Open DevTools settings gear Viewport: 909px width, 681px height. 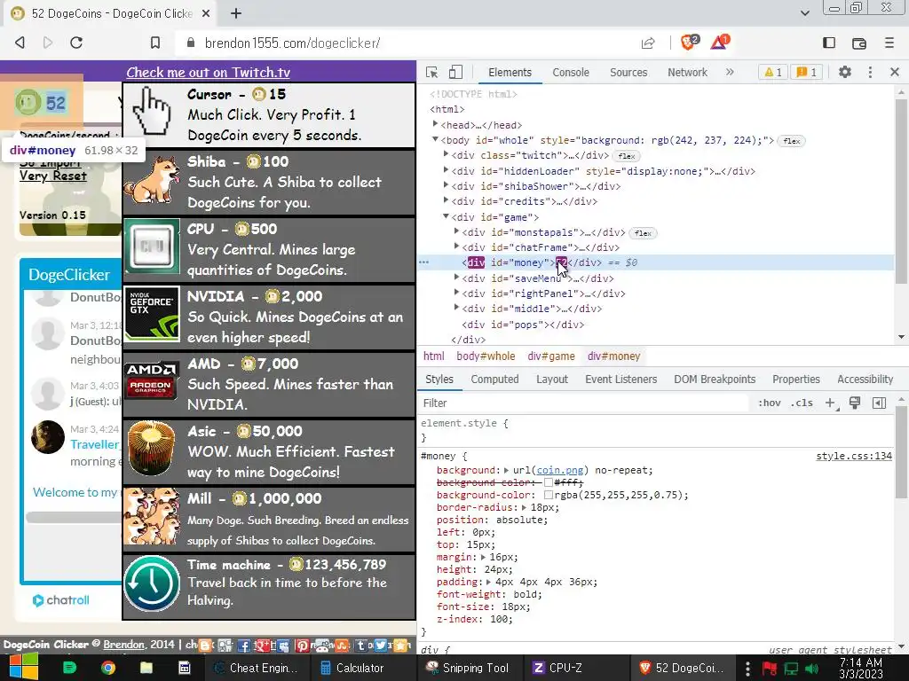click(845, 73)
